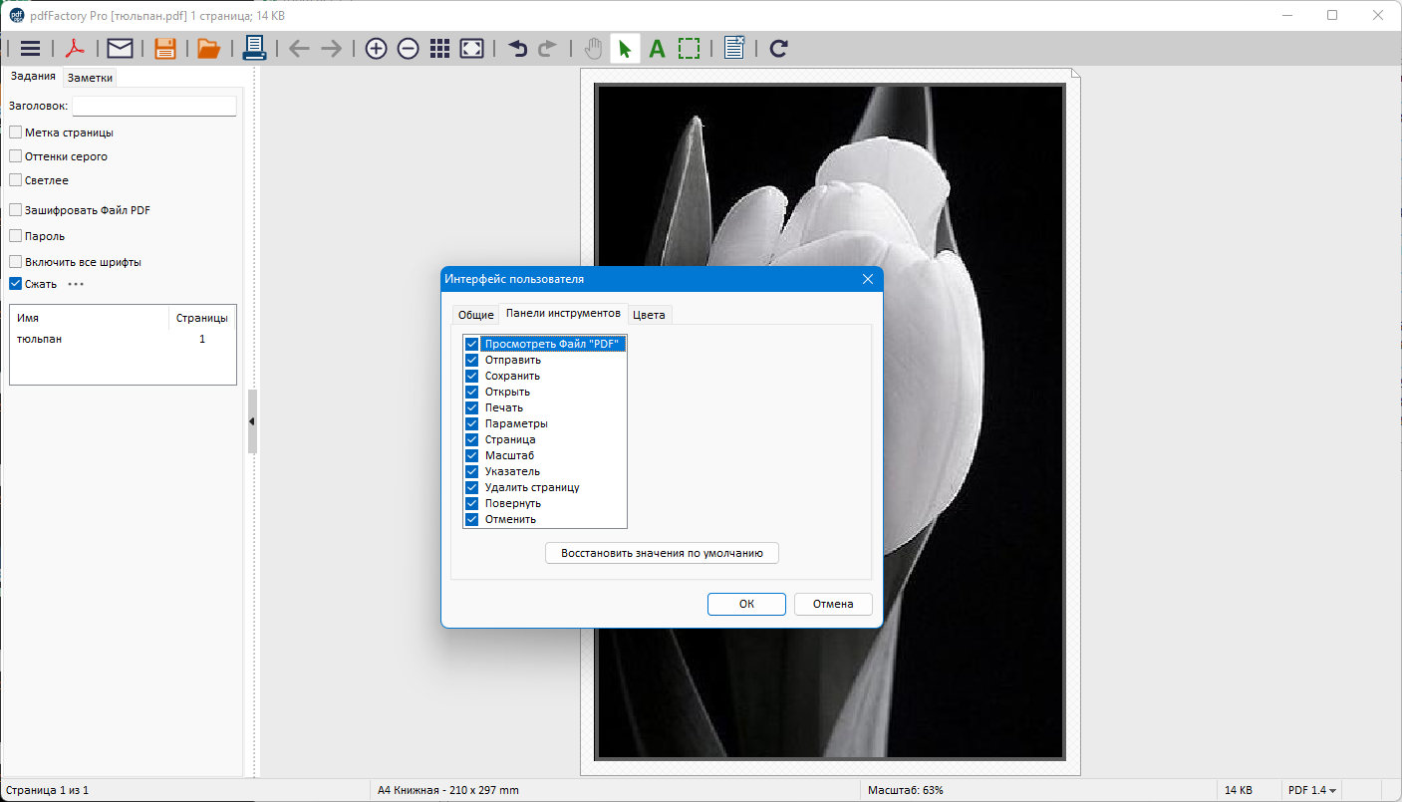Click Восстановить значения по умолчанию button
1402x802 pixels.
(662, 553)
